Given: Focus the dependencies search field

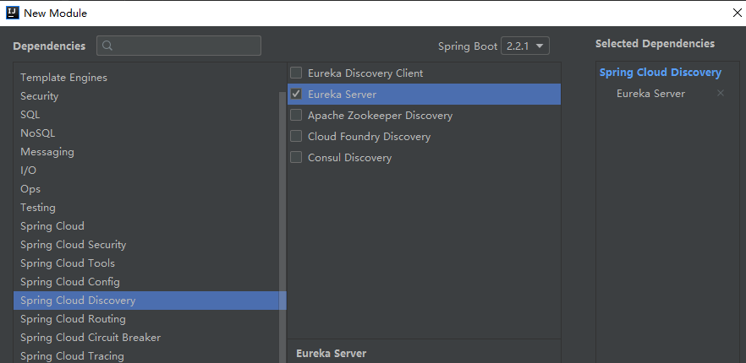Looking at the screenshot, I should [x=179, y=46].
